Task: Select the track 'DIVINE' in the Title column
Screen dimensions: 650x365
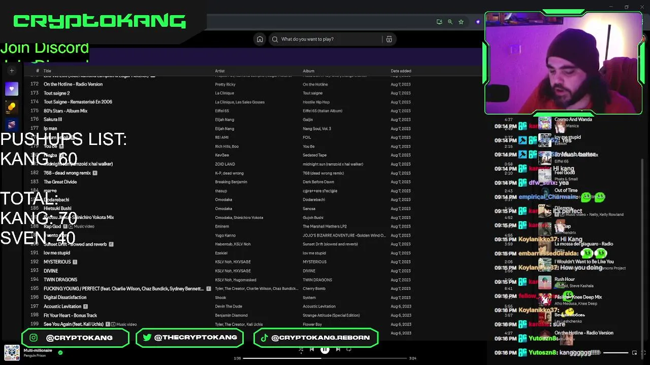Action: tap(51, 271)
